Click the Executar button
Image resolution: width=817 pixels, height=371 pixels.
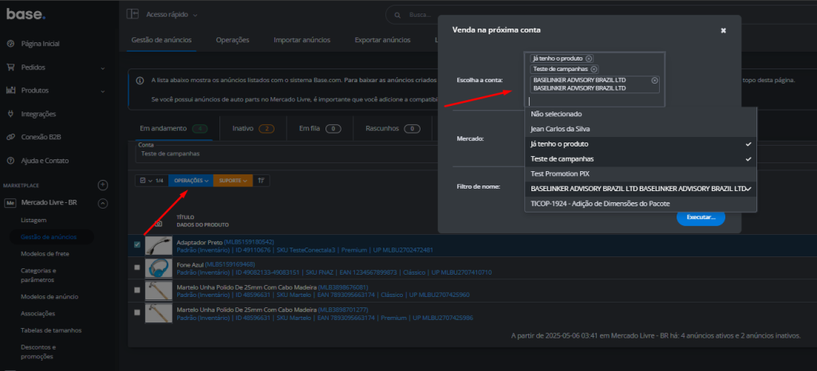coord(701,217)
